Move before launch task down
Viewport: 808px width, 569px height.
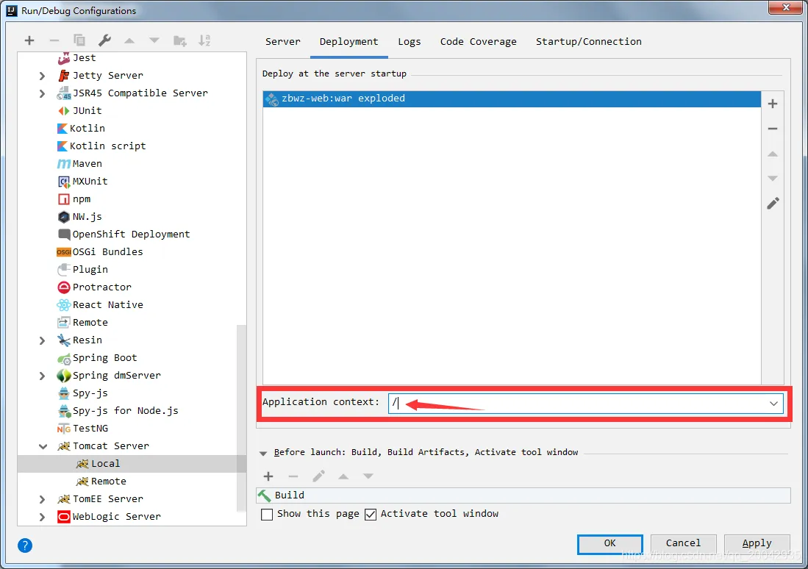pyautogui.click(x=368, y=476)
